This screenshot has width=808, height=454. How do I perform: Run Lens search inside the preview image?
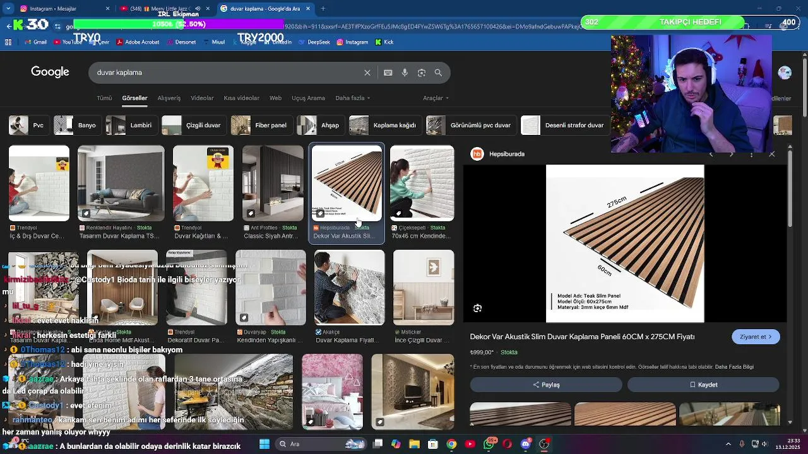pyautogui.click(x=477, y=308)
